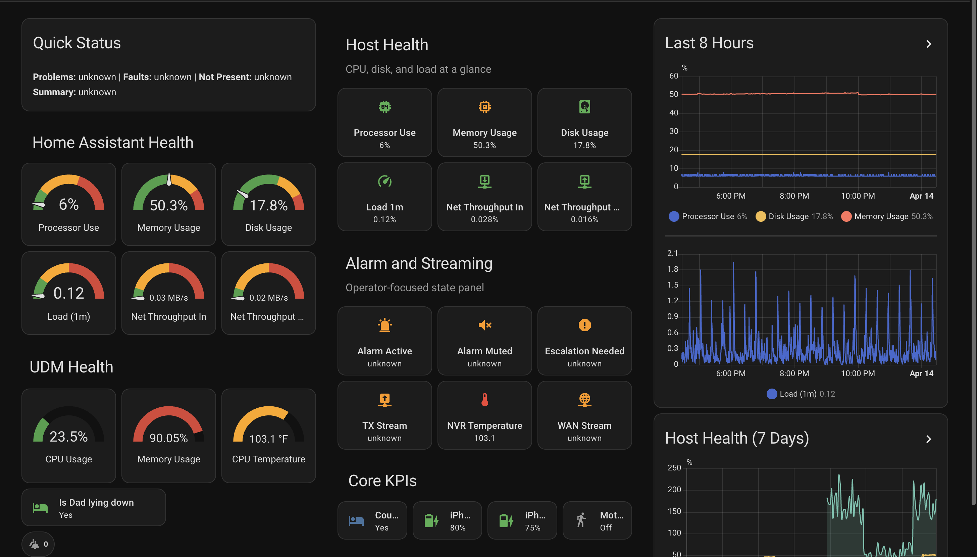The width and height of the screenshot is (977, 557).
Task: Click the Alarm Muted speaker icon
Action: coord(484,325)
